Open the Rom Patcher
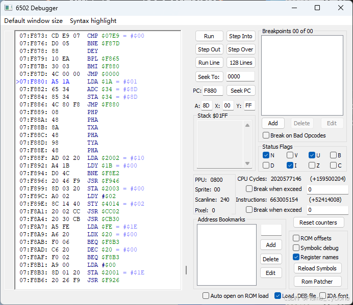 (317, 282)
